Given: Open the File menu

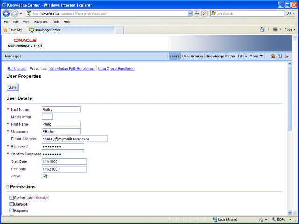Looking at the screenshot, I should click(x=6, y=22).
